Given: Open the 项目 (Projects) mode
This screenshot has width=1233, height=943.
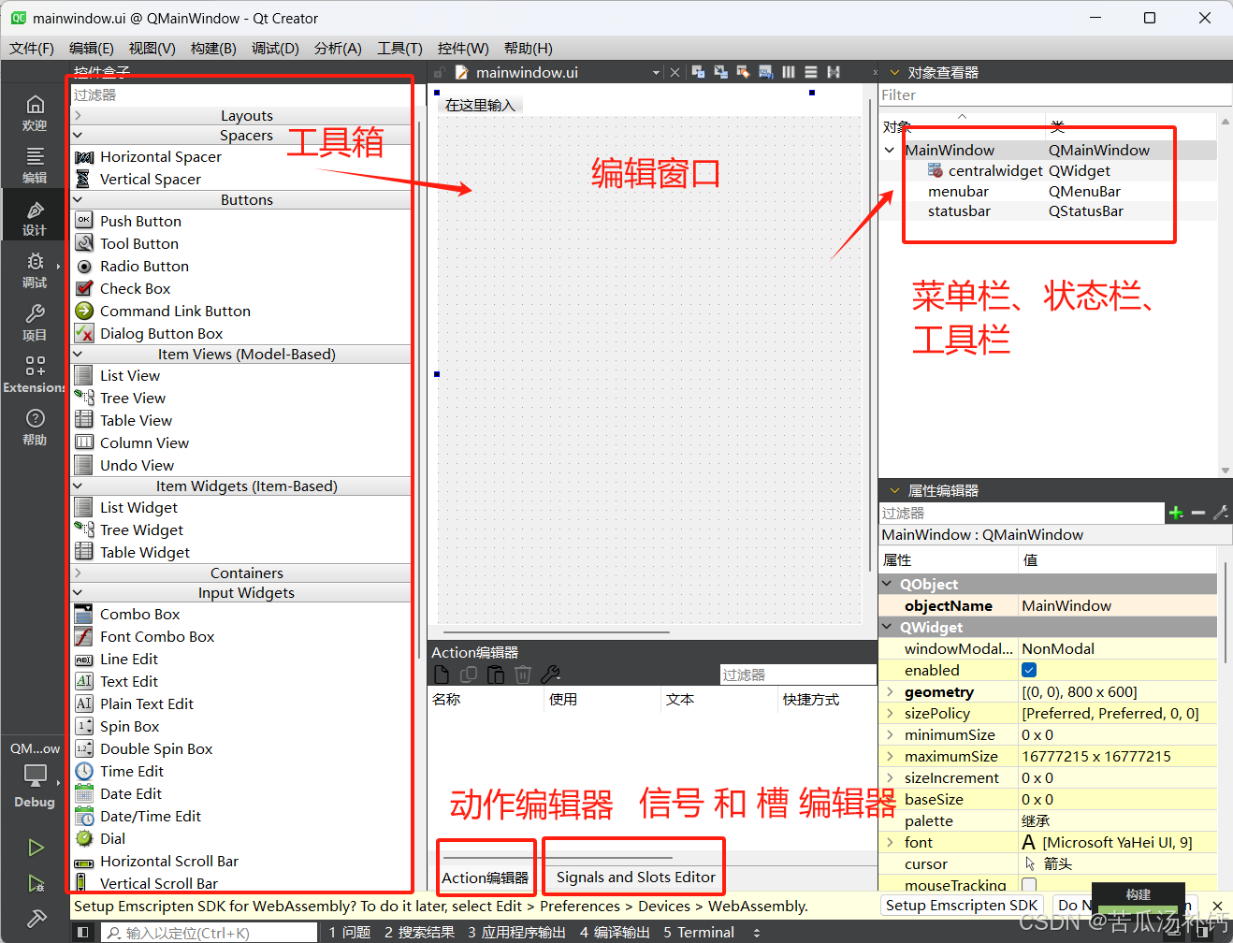Looking at the screenshot, I should [35, 322].
